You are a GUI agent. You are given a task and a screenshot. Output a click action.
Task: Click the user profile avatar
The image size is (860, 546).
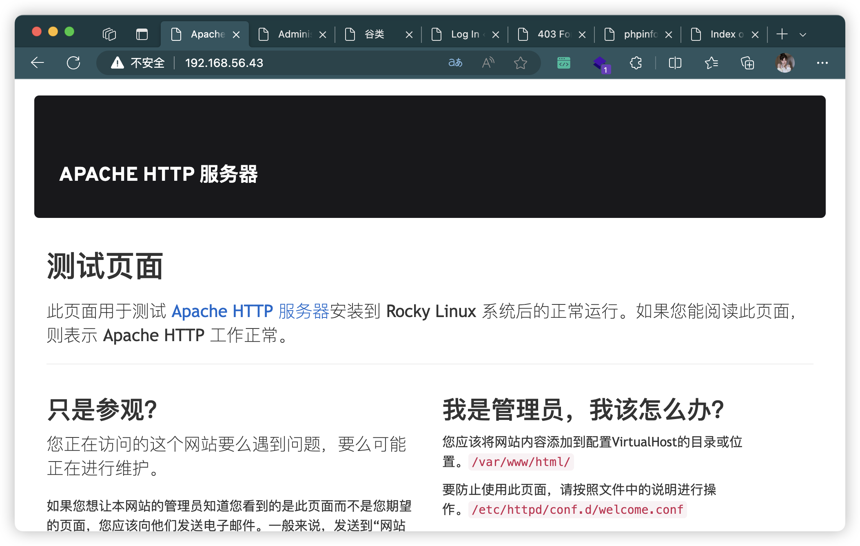pos(785,63)
